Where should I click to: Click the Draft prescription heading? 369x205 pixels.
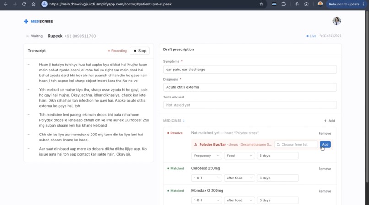click(x=179, y=49)
